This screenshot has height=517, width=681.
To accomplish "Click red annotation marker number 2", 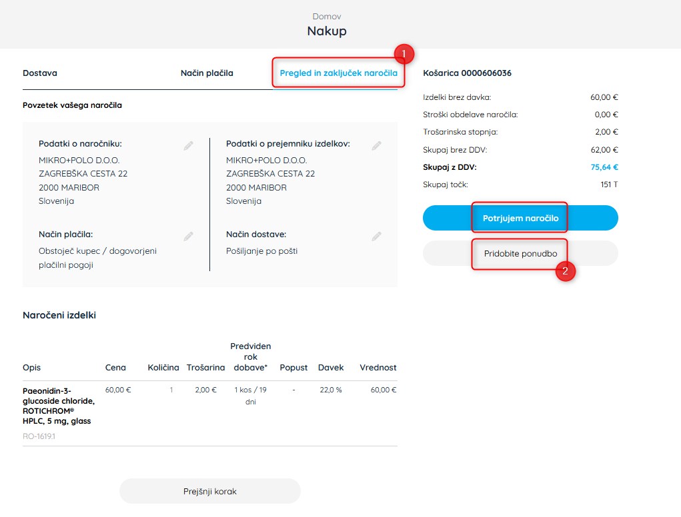I will tap(565, 271).
